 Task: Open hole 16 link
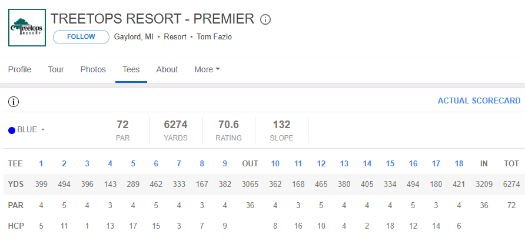coord(413,163)
